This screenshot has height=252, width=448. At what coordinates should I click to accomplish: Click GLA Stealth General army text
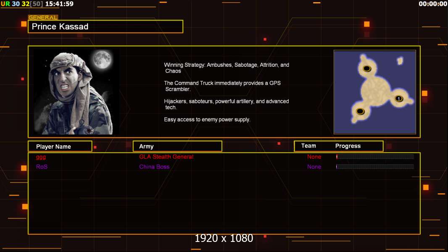click(166, 157)
